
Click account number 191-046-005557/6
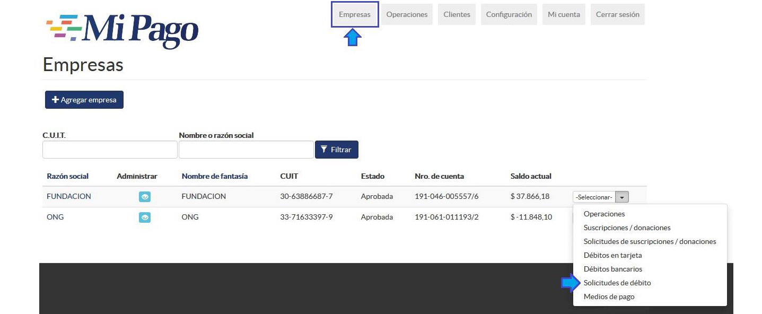pos(446,196)
